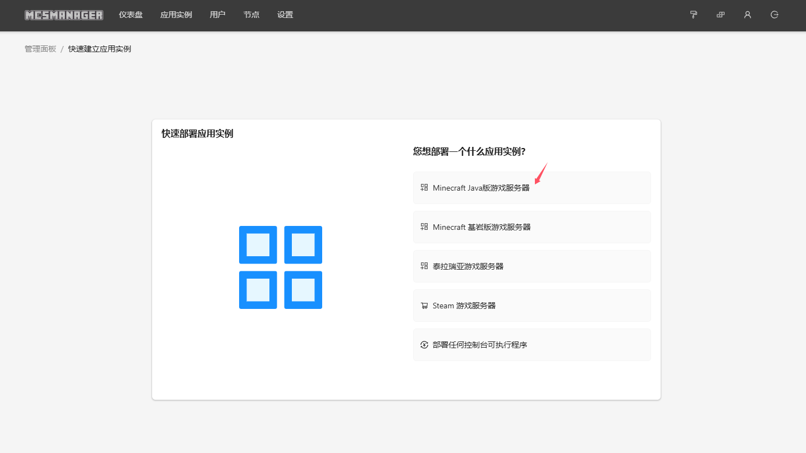The image size is (806, 453).
Task: Open the 设置 settings page
Action: click(285, 15)
